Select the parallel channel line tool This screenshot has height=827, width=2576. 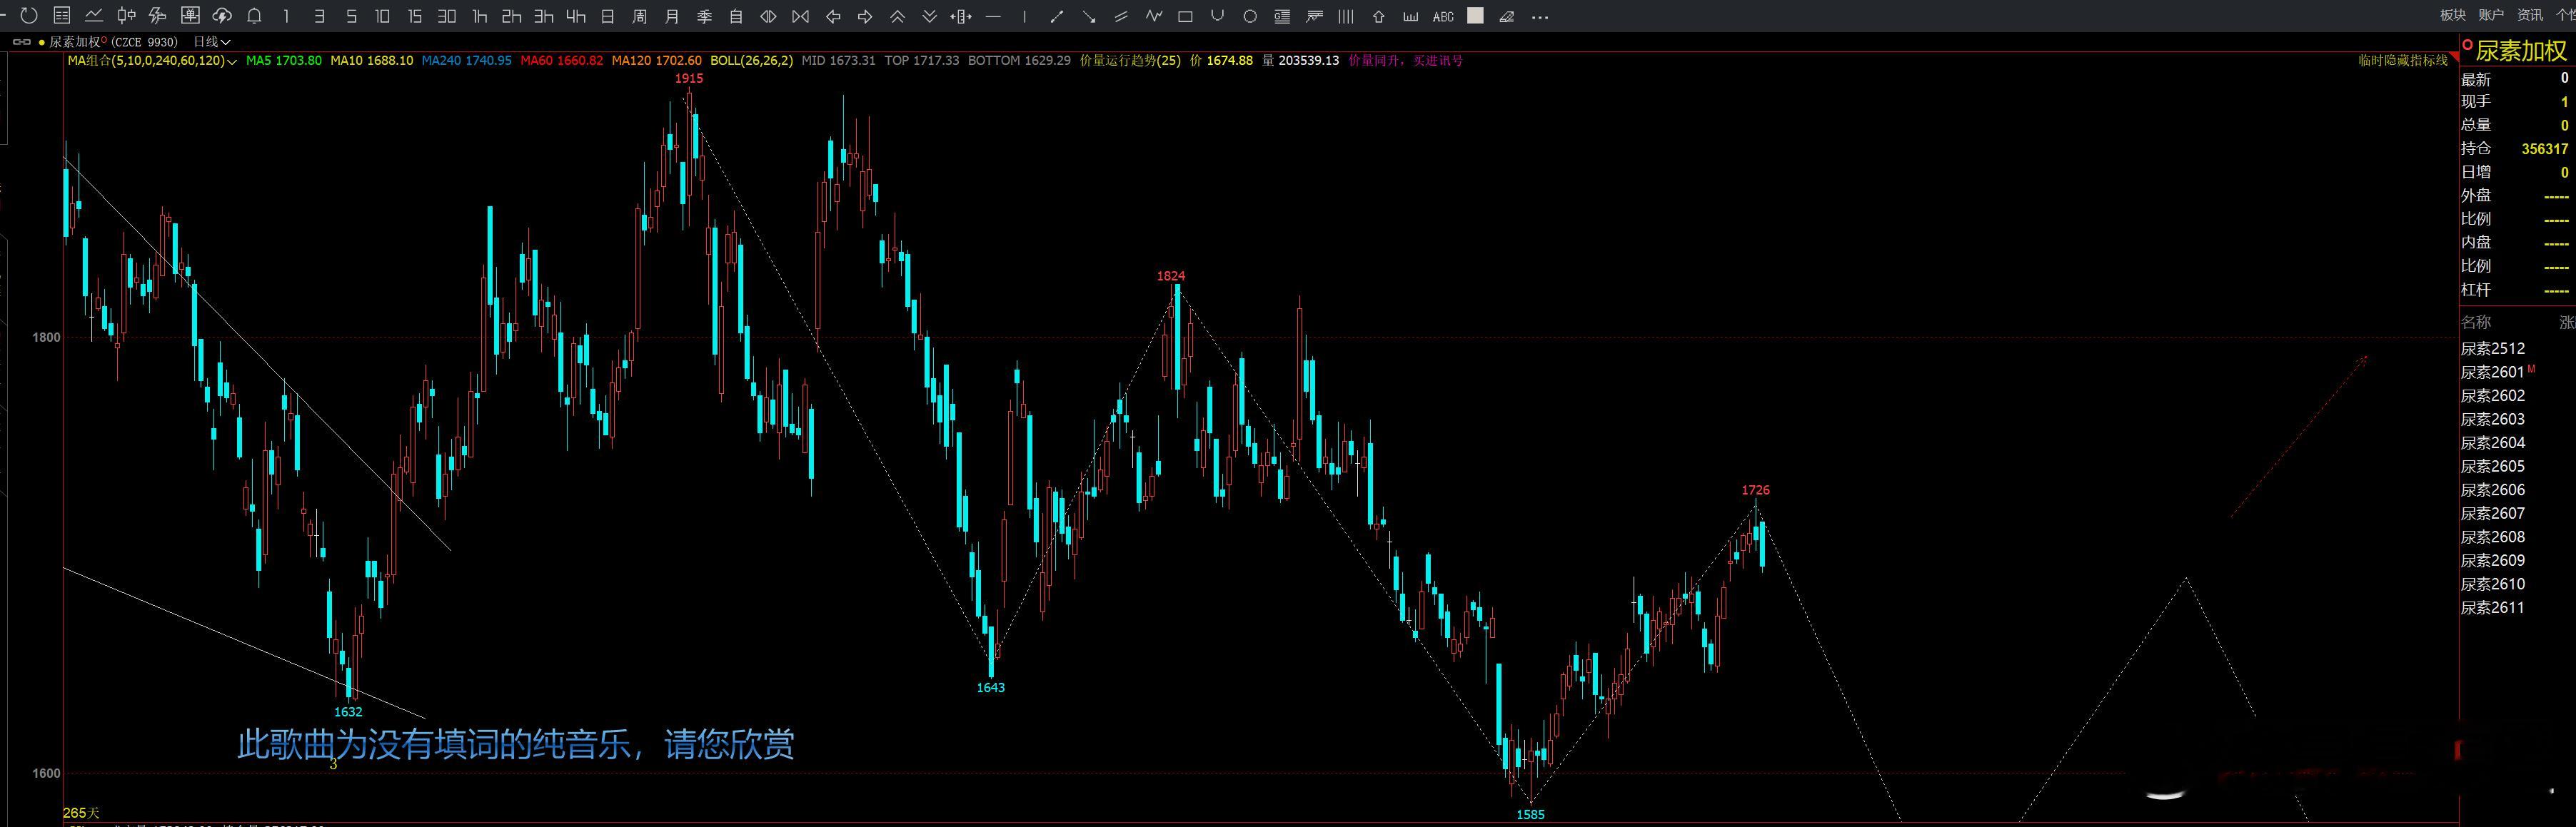click(x=1121, y=16)
